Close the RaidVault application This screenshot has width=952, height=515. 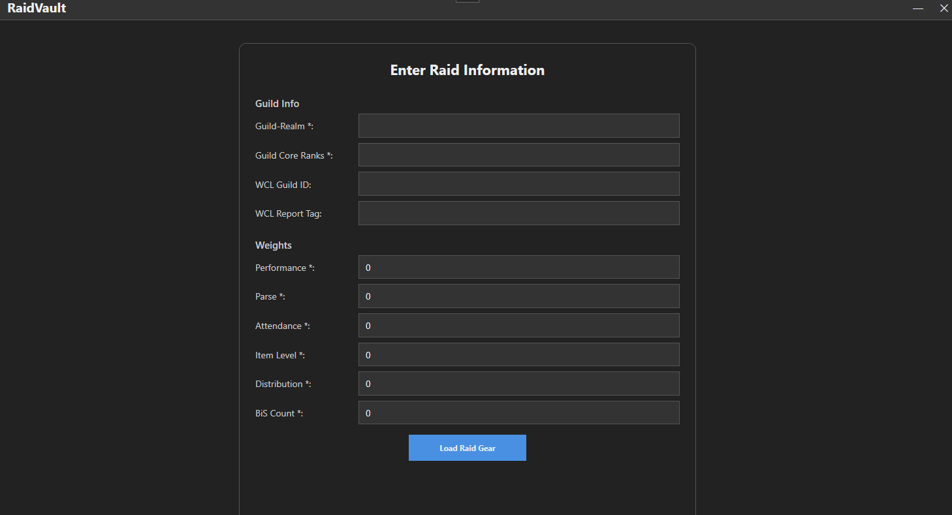[x=944, y=8]
